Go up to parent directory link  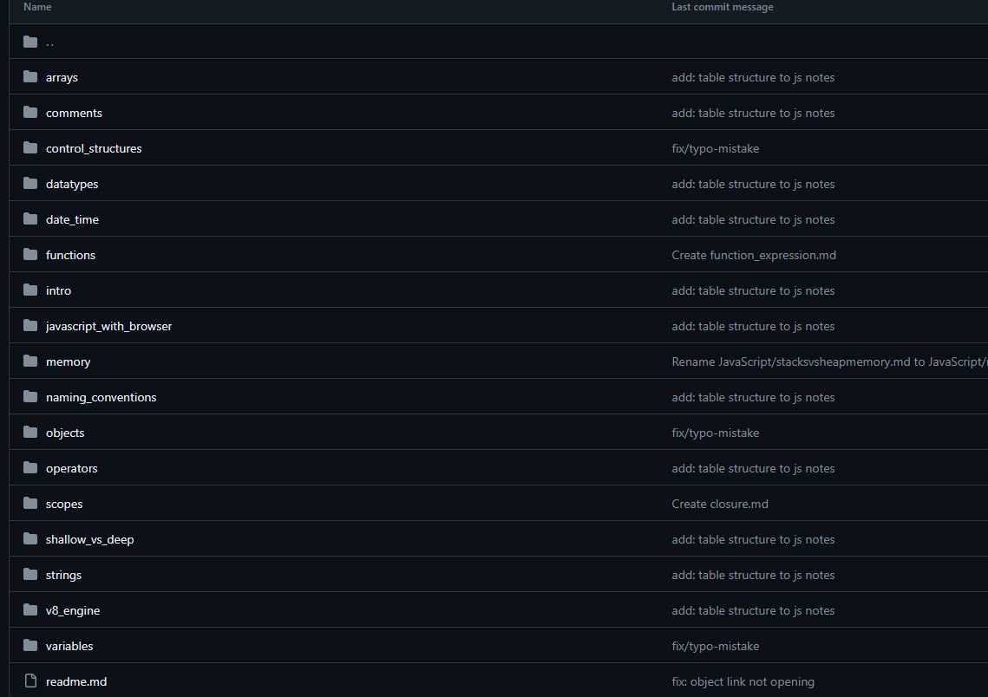[49, 42]
